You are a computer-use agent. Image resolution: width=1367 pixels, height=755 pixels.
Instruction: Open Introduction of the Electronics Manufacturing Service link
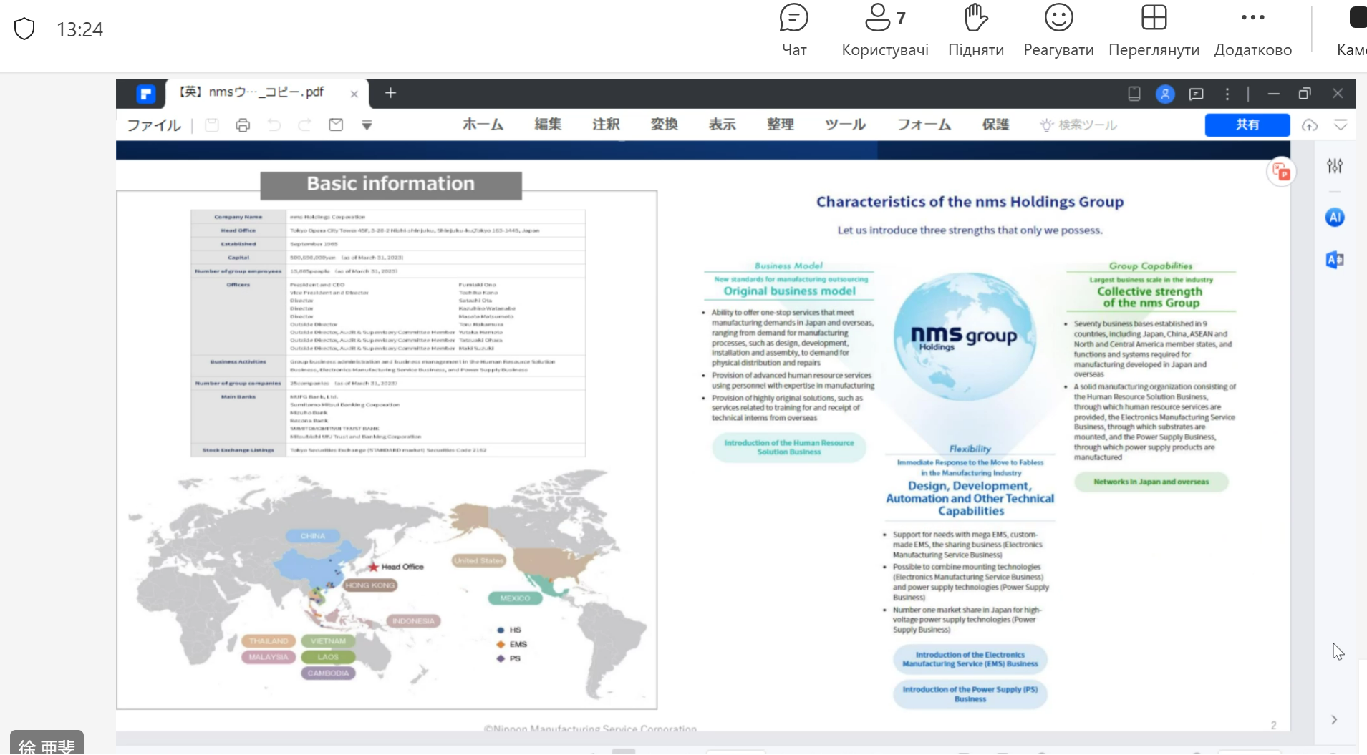point(970,659)
